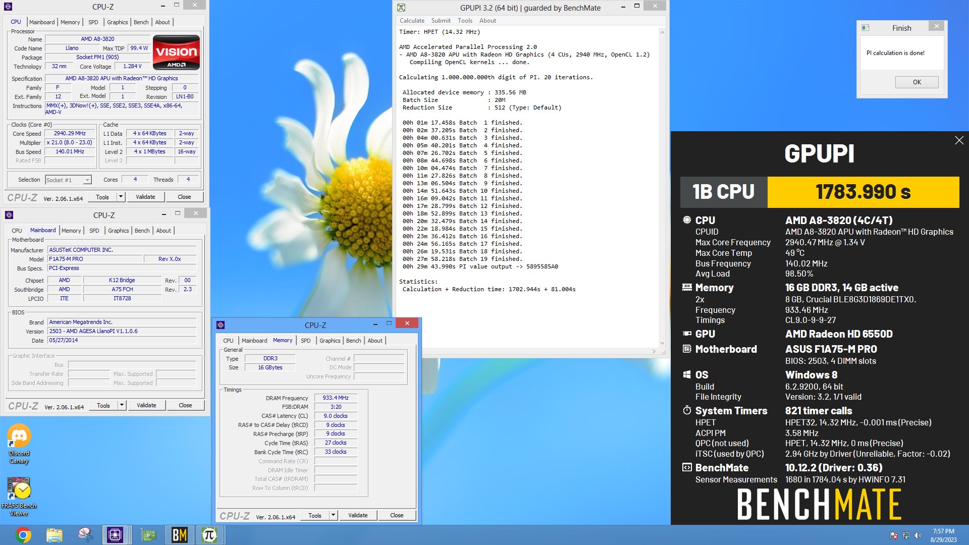Click the DRAM Frequency 933.4 MHz field
The image size is (969, 545).
click(x=336, y=398)
